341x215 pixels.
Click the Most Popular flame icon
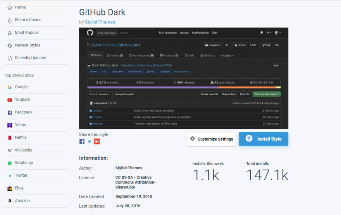10,33
